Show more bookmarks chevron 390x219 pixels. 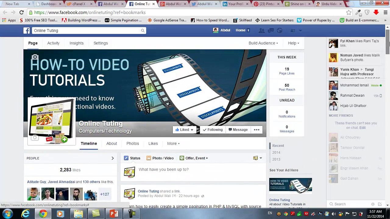click(386, 20)
